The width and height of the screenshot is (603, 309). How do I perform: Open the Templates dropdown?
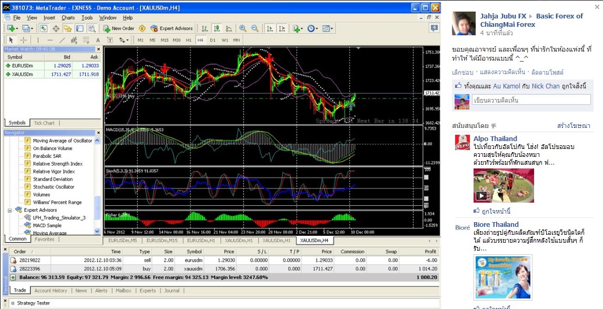click(x=328, y=28)
